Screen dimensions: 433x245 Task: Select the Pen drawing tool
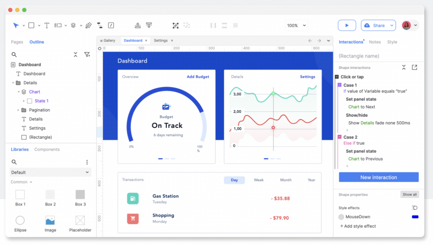click(88, 25)
